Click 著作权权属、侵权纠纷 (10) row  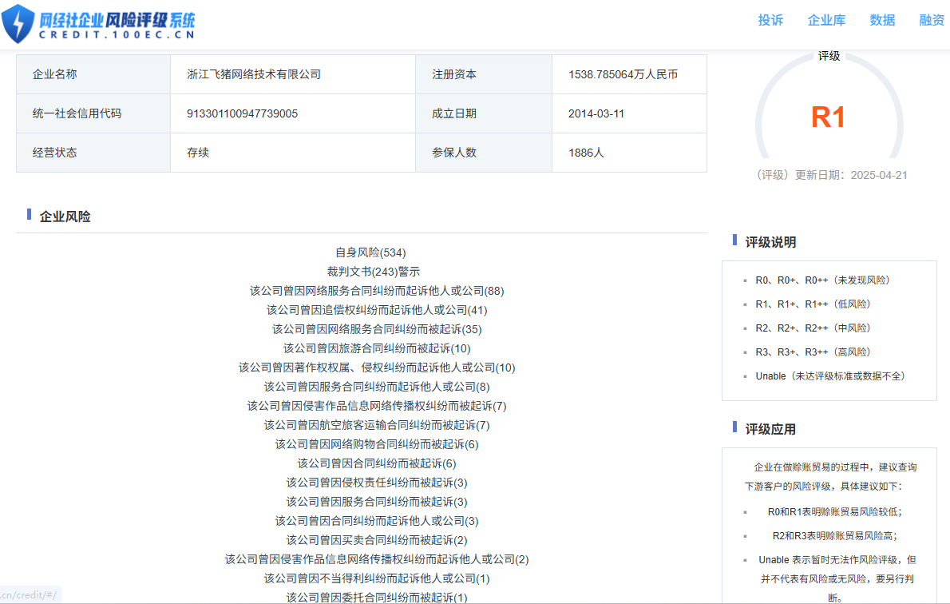[377, 368]
